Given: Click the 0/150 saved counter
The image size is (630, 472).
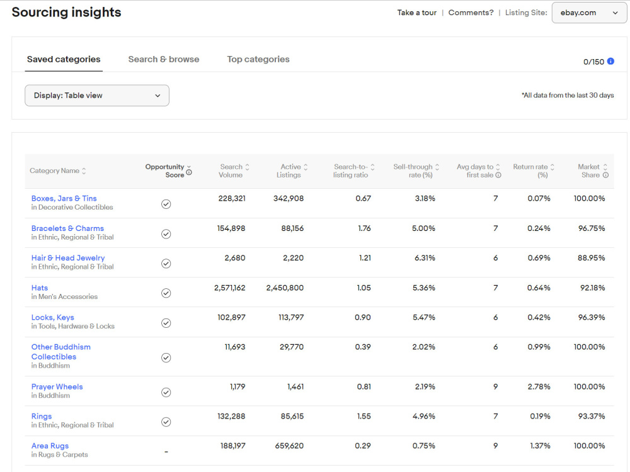Looking at the screenshot, I should click(593, 62).
